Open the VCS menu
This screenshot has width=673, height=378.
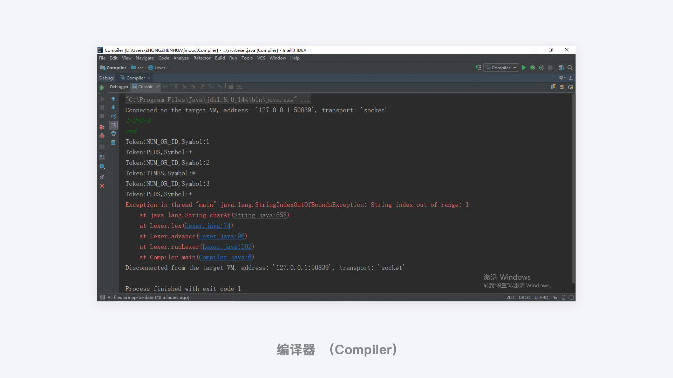[x=261, y=58]
